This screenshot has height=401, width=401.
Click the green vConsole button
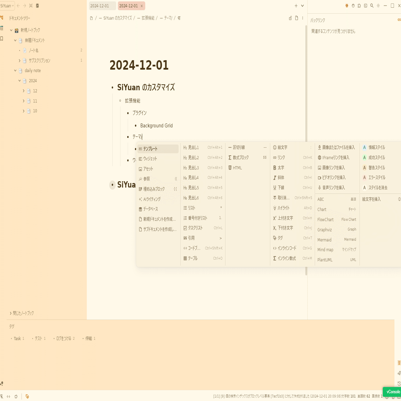392,392
